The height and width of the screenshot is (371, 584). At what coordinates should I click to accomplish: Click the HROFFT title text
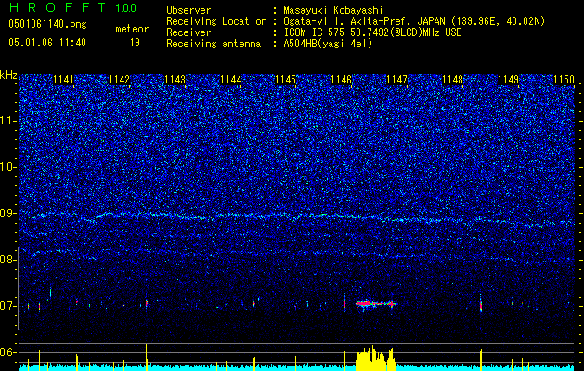click(58, 7)
